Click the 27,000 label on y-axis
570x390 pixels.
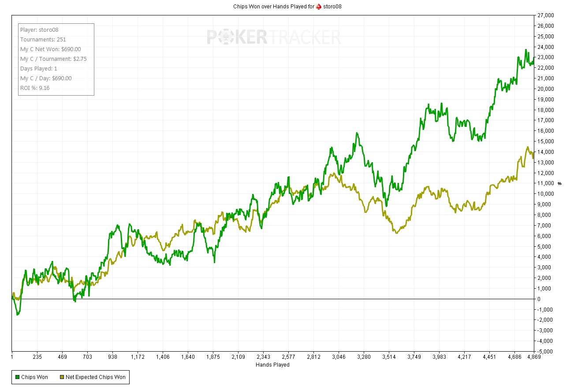coord(545,15)
